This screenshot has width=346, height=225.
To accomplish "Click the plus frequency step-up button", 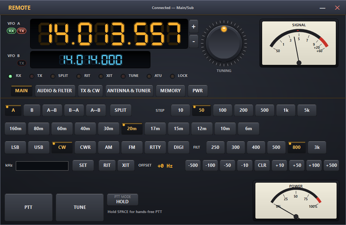I will click(194, 27).
